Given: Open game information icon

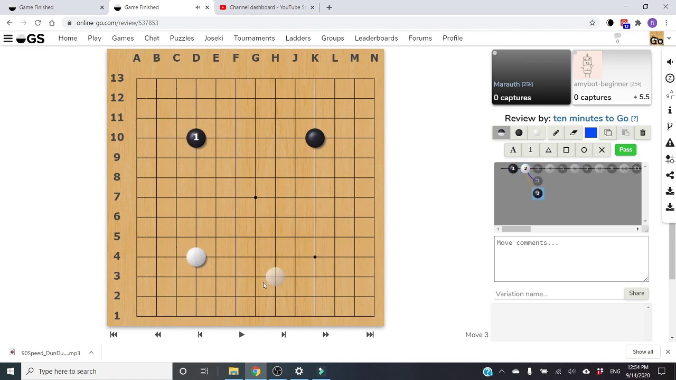Looking at the screenshot, I should point(670,110).
